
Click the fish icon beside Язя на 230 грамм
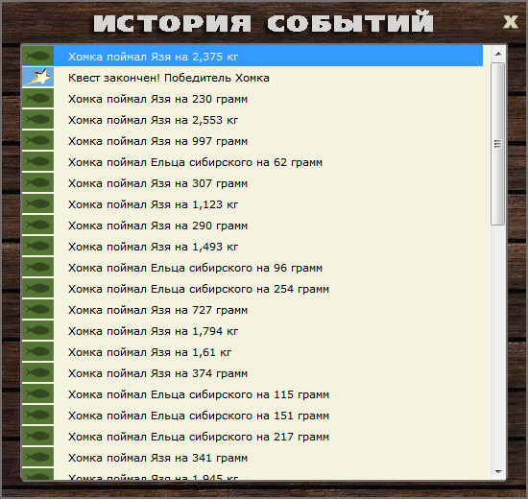[x=37, y=98]
